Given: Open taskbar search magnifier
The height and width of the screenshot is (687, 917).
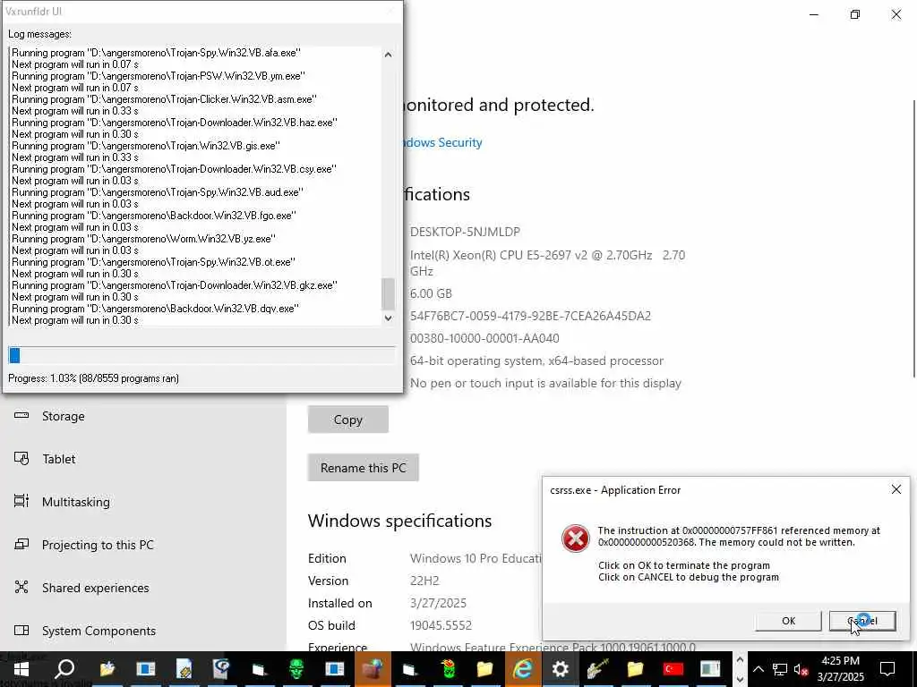Looking at the screenshot, I should 64,669.
